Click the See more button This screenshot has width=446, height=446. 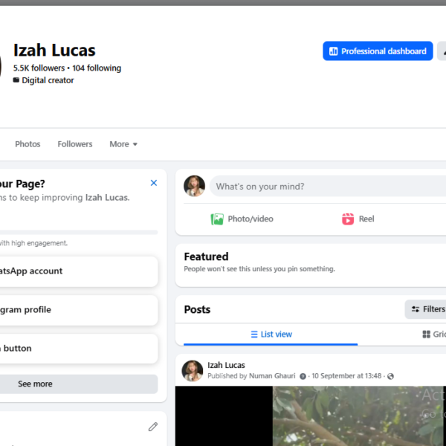pyautogui.click(x=79, y=384)
